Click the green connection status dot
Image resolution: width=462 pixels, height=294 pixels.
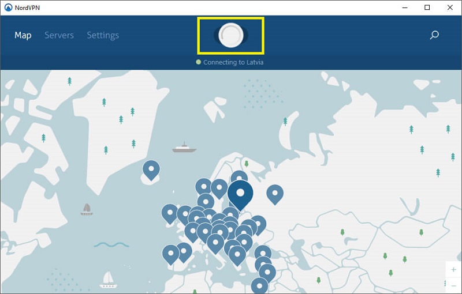tap(199, 62)
